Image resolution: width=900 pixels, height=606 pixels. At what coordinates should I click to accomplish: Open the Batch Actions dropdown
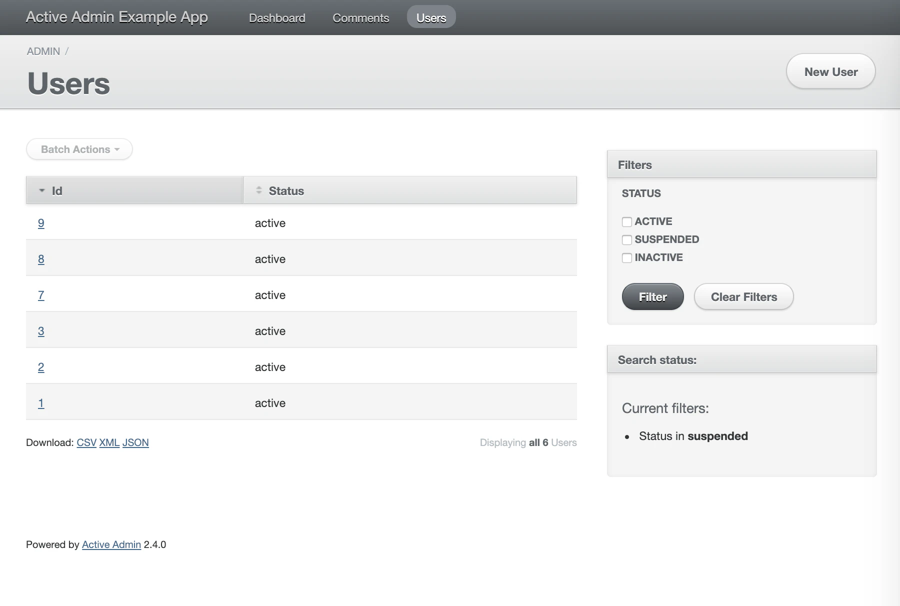click(79, 149)
